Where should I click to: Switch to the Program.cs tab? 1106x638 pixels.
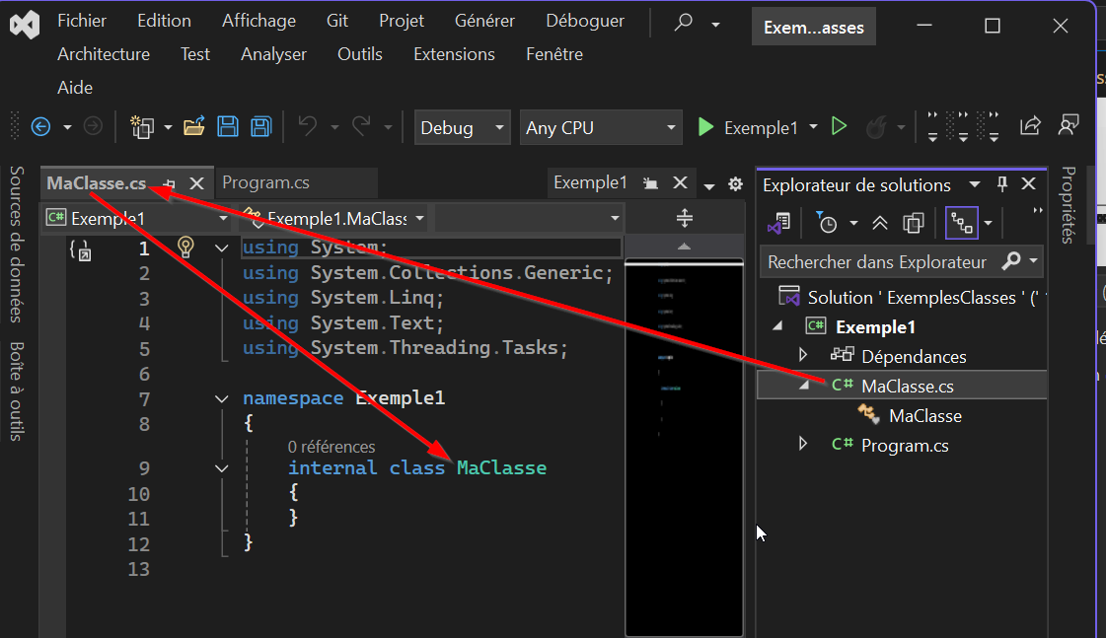tap(265, 182)
